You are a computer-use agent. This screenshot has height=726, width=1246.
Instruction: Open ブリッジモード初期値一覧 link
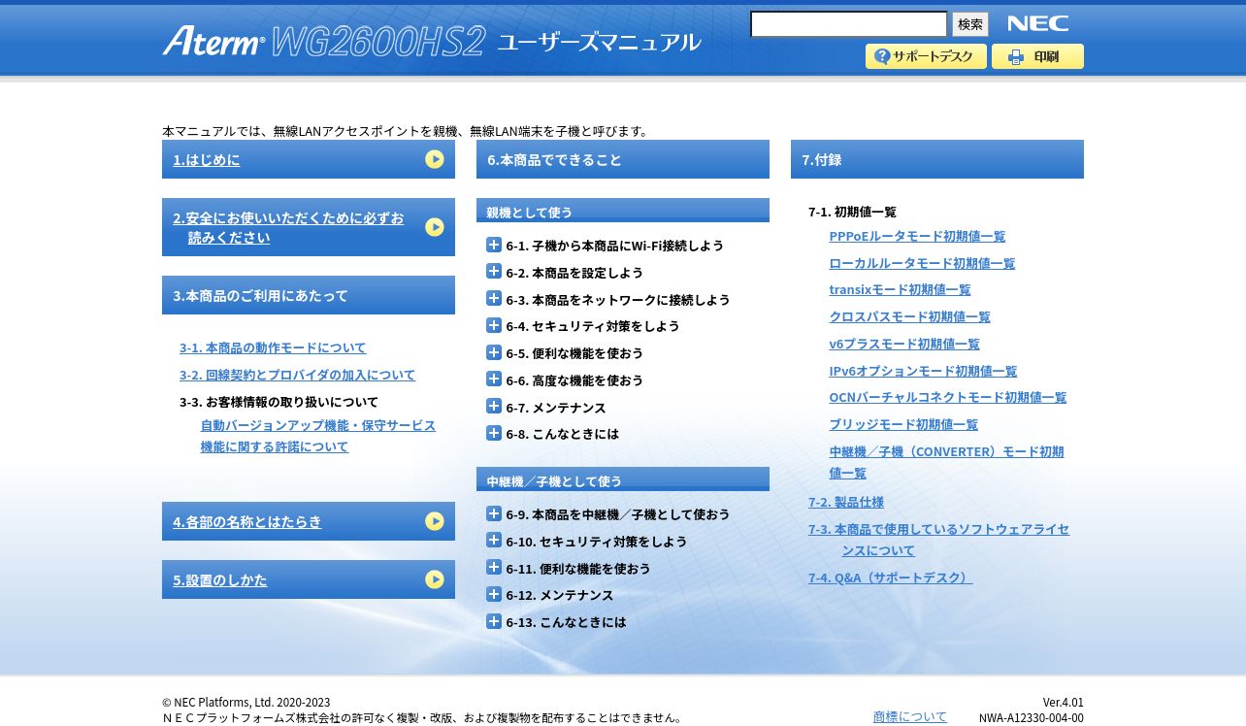[x=903, y=424]
